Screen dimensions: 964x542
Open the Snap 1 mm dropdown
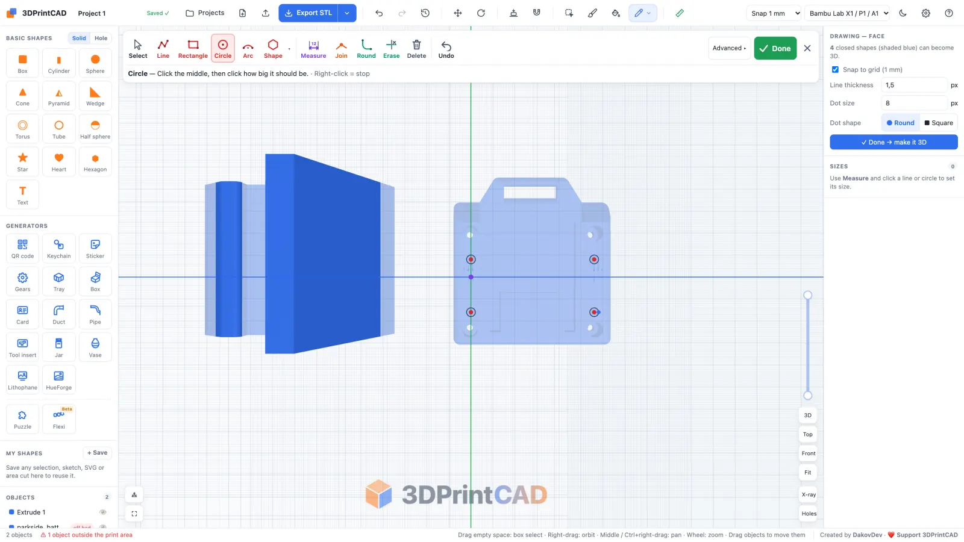(775, 13)
